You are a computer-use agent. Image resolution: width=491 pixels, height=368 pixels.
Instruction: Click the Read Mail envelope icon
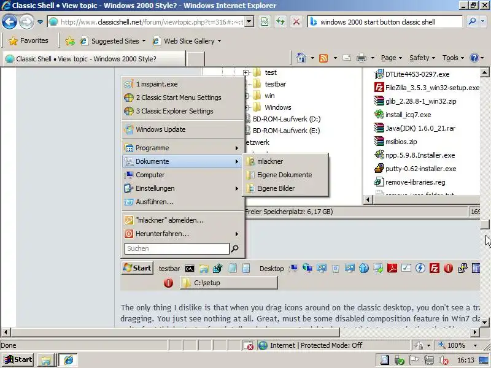click(347, 58)
